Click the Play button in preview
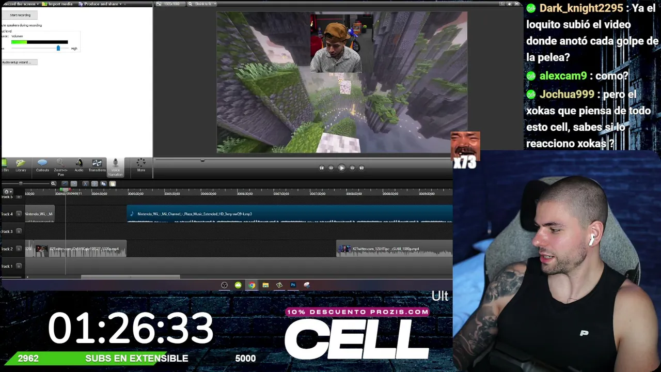 click(x=341, y=168)
